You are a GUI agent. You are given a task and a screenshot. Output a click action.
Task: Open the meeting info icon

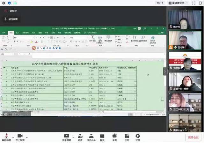[4, 3]
